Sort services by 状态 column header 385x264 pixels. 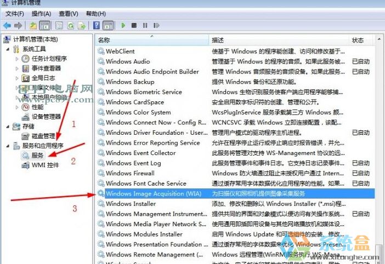[361, 40]
